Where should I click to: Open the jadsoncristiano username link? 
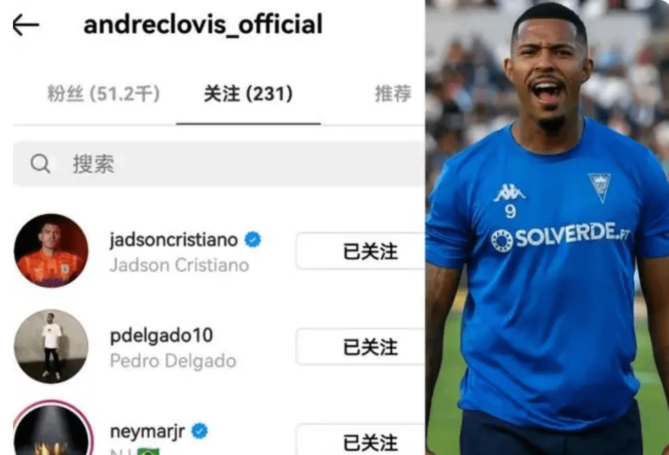point(174,240)
